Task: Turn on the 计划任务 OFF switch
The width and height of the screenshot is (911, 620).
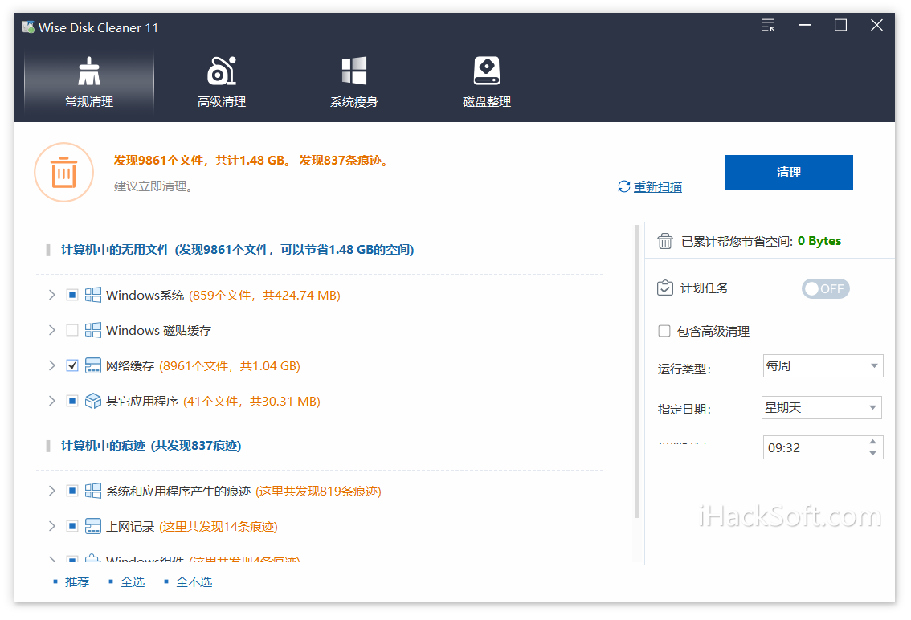Action: 826,289
